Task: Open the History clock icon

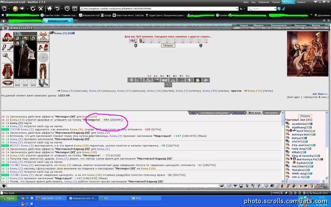Action: 67,9
